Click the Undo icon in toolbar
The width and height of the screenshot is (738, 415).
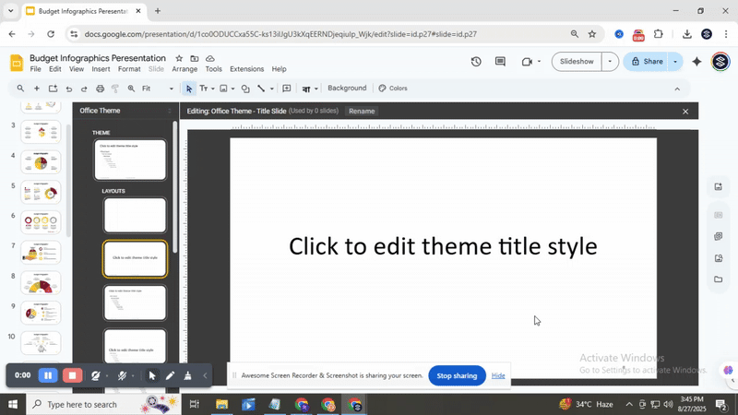tap(68, 89)
